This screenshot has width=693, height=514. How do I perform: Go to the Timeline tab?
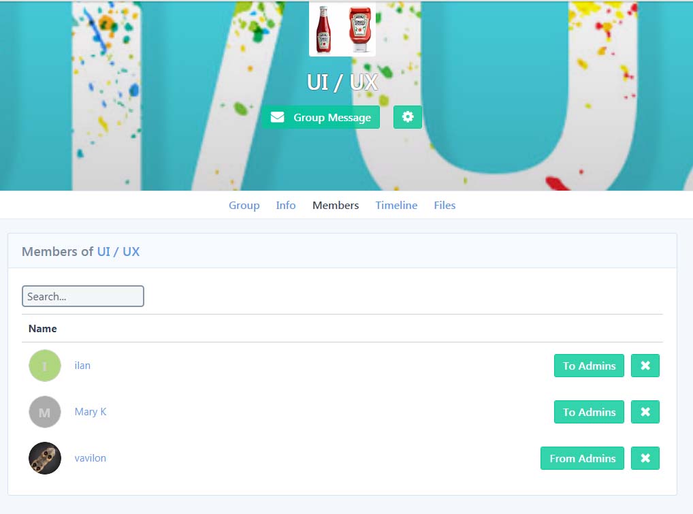coord(396,206)
